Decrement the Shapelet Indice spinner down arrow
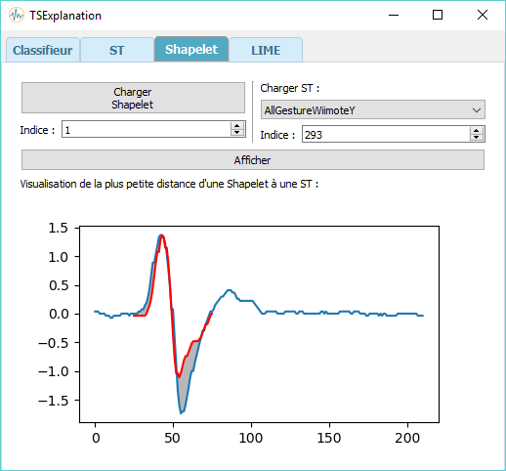Viewport: 506px width, 471px height. tap(236, 132)
